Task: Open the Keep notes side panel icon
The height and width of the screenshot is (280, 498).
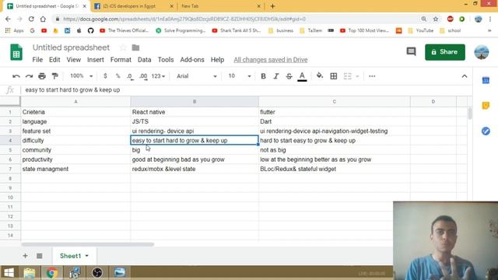Action: [486, 106]
